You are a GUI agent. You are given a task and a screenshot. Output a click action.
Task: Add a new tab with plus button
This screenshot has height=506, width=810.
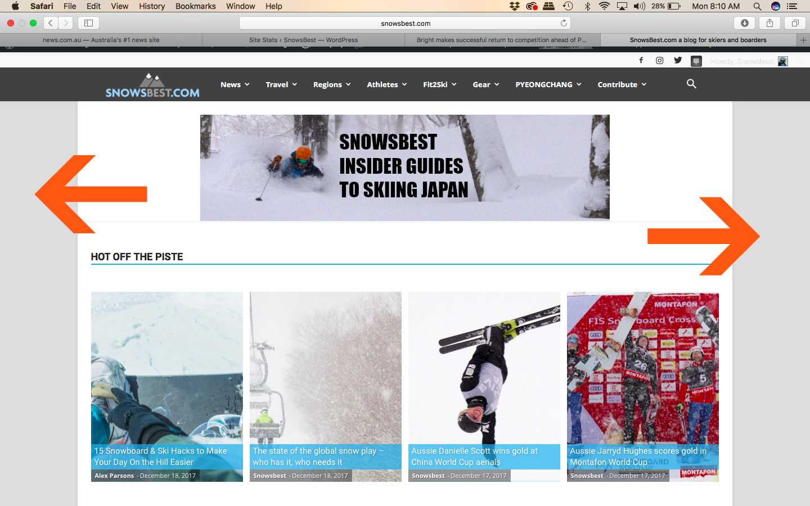(803, 40)
